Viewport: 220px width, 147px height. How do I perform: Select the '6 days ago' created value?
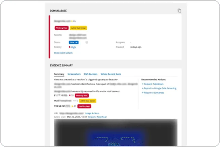click(x=136, y=47)
